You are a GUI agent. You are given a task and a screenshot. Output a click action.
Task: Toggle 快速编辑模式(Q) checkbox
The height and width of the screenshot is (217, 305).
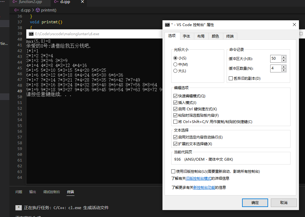175,96
